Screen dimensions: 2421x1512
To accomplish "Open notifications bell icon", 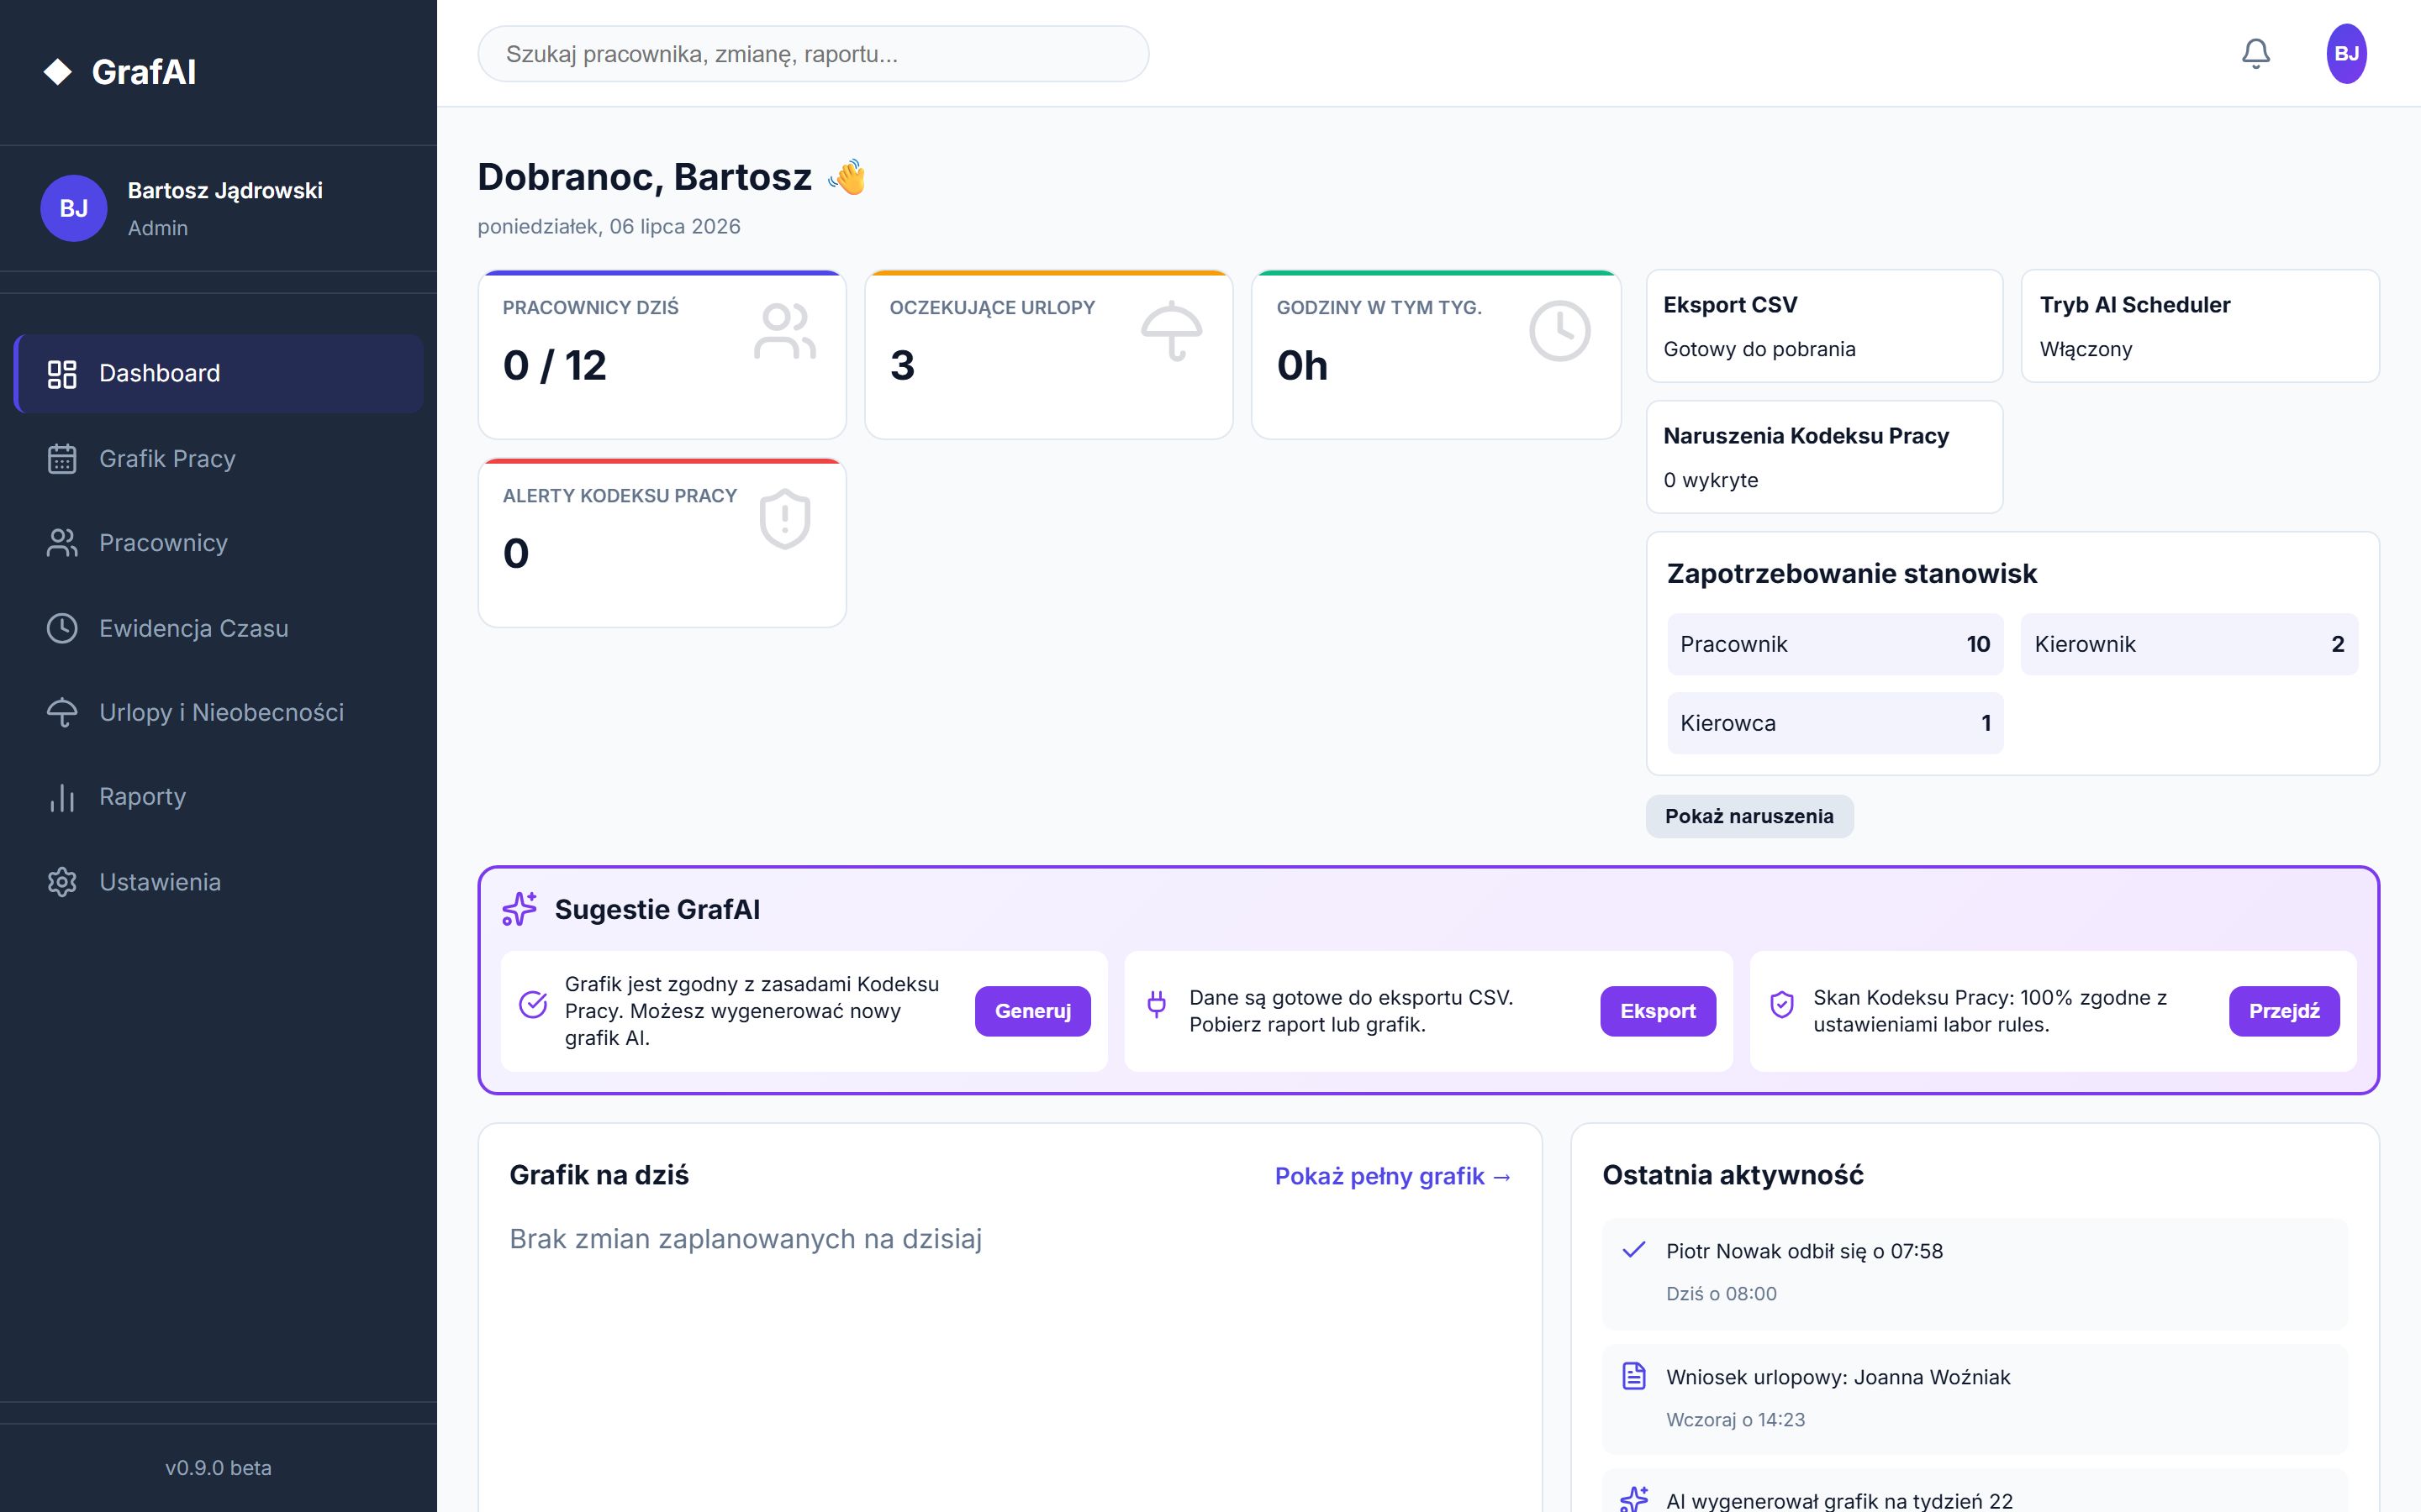I will (2255, 54).
